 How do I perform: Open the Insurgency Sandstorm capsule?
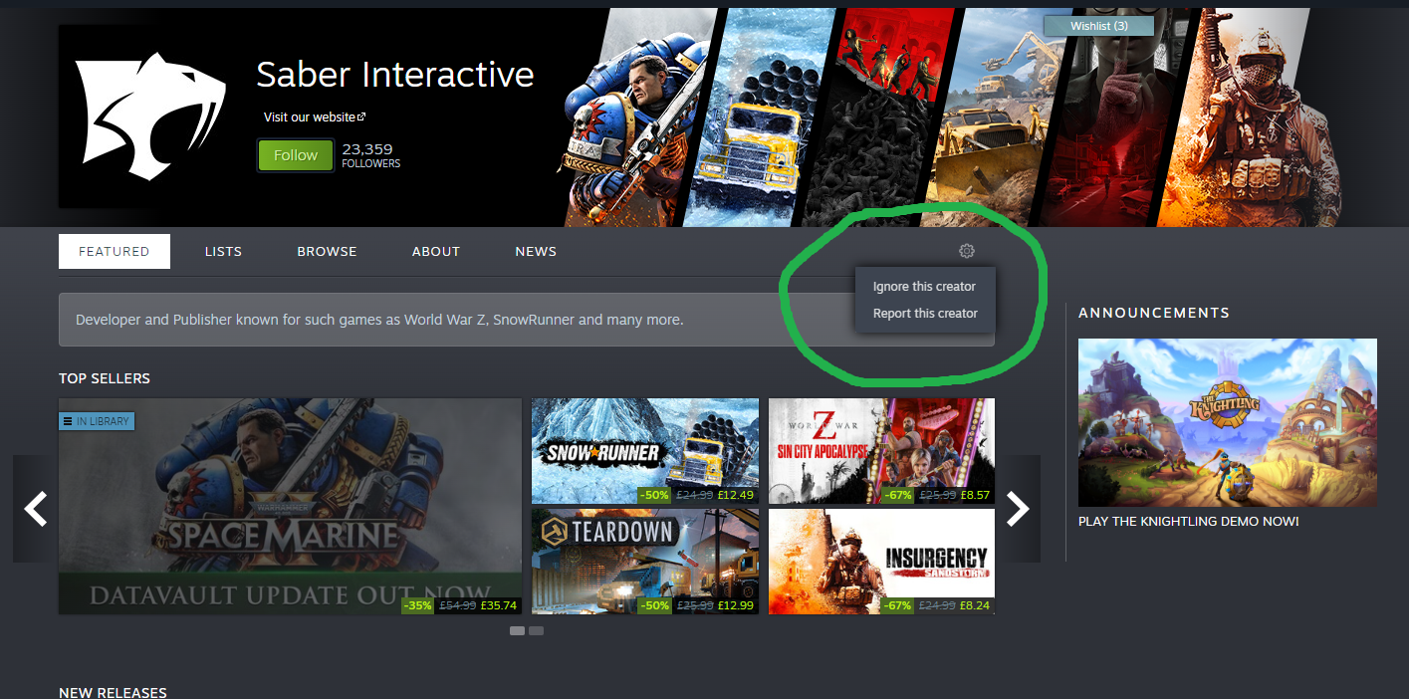coord(881,562)
